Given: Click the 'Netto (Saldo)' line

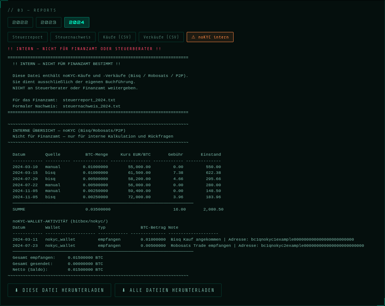Looking at the screenshot, I should (x=58, y=270).
